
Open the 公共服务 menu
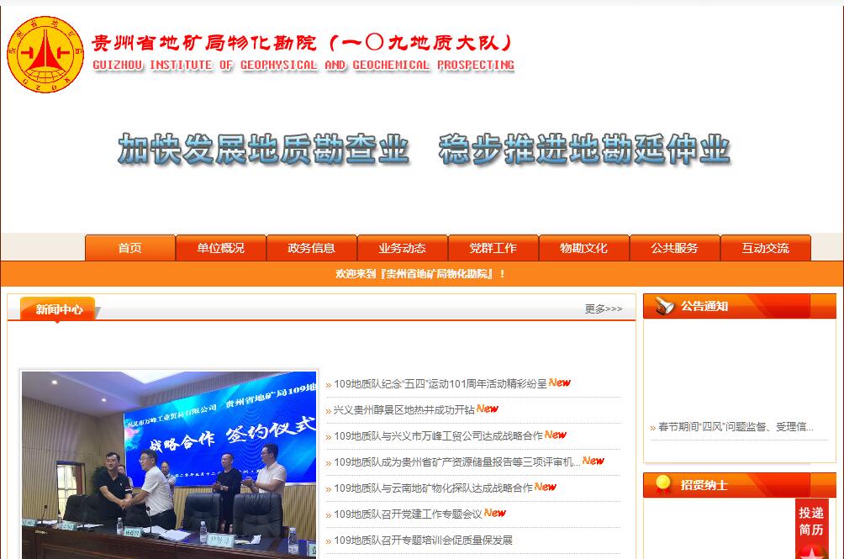click(675, 248)
